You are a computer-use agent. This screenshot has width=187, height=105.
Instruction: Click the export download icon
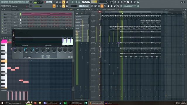[138, 2]
